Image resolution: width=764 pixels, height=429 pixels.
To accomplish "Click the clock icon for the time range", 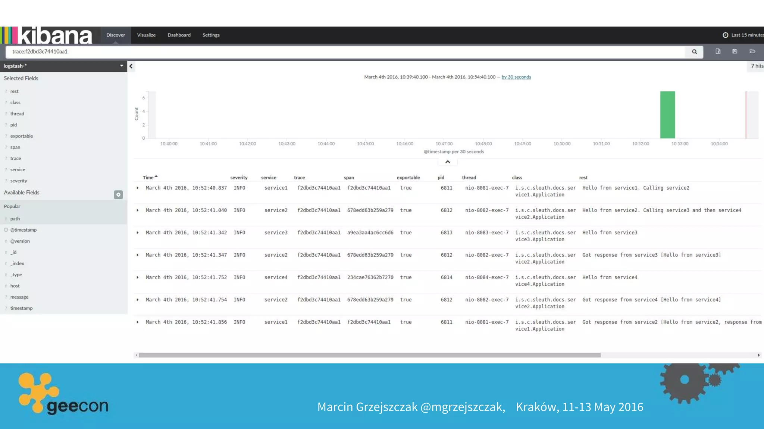I will pos(725,35).
